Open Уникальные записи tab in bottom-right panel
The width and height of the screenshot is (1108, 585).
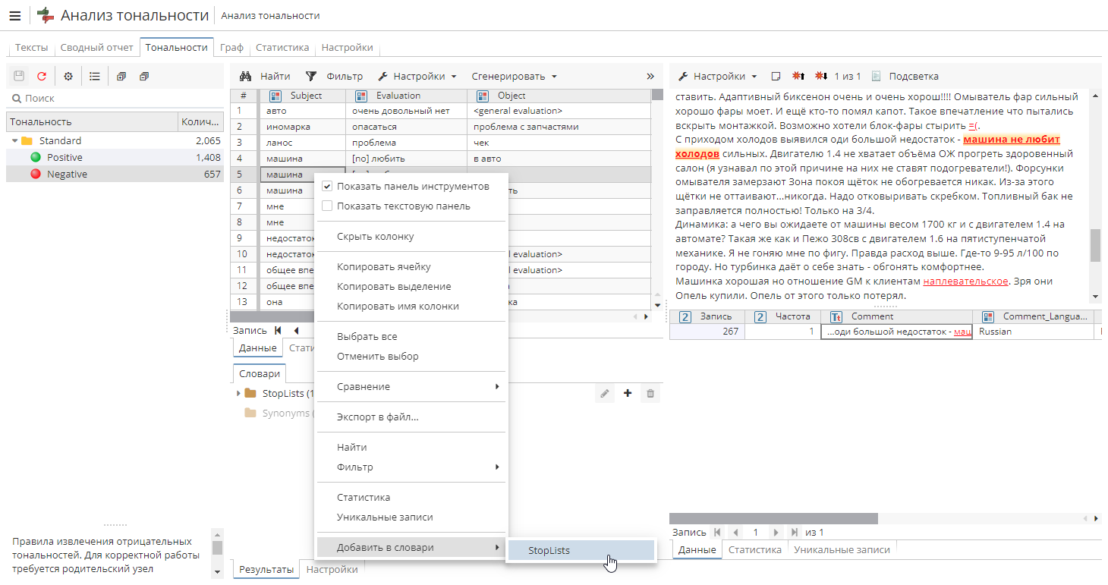click(x=842, y=549)
